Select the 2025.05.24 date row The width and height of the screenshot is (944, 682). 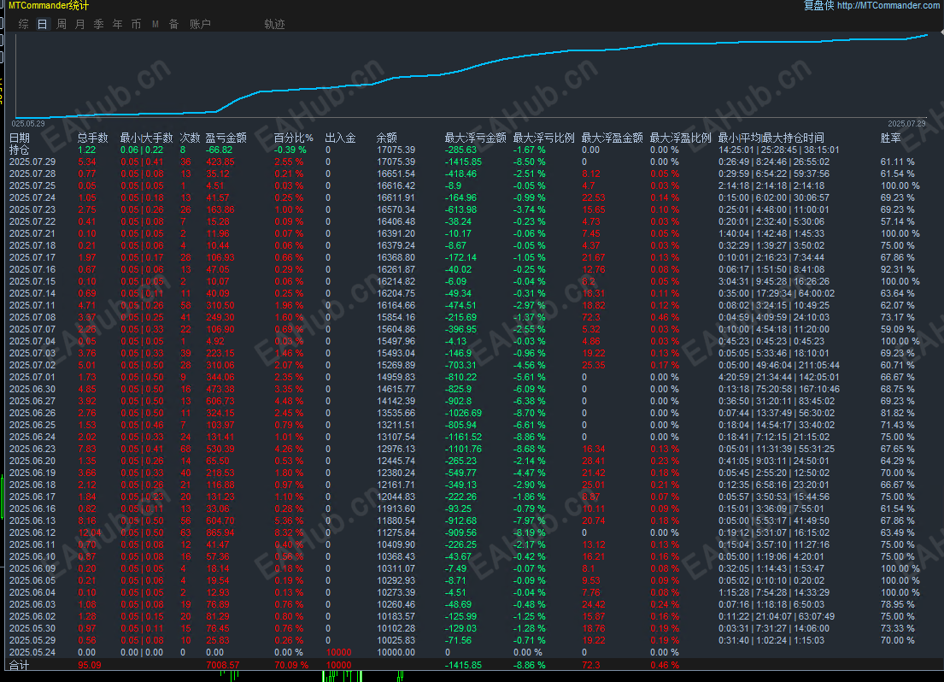click(x=32, y=652)
